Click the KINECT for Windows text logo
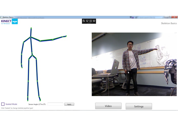Screen dimensions: 178x126 coord(6,22)
